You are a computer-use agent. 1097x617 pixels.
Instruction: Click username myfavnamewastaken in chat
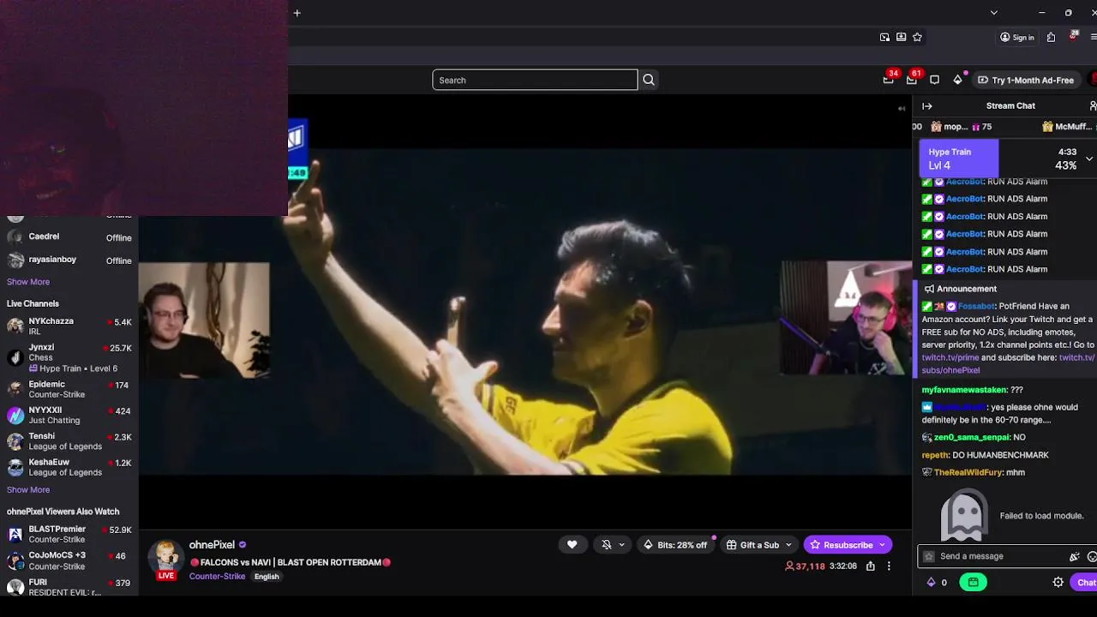964,390
